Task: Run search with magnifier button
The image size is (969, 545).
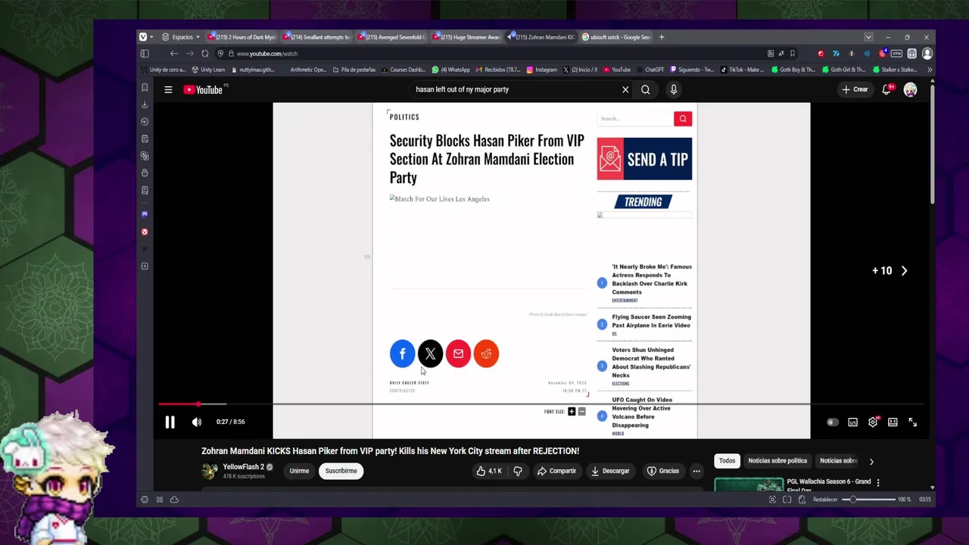Action: pos(646,89)
